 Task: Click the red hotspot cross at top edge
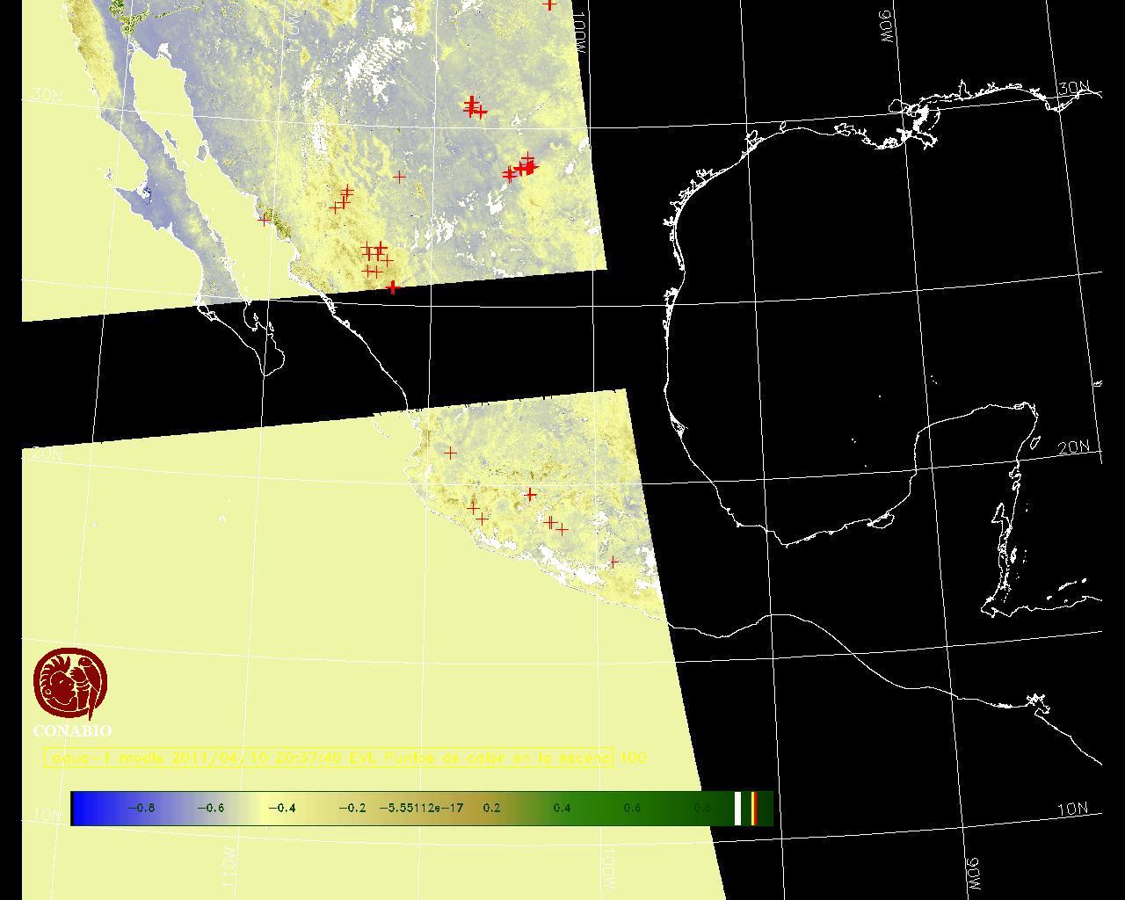tap(549, 4)
